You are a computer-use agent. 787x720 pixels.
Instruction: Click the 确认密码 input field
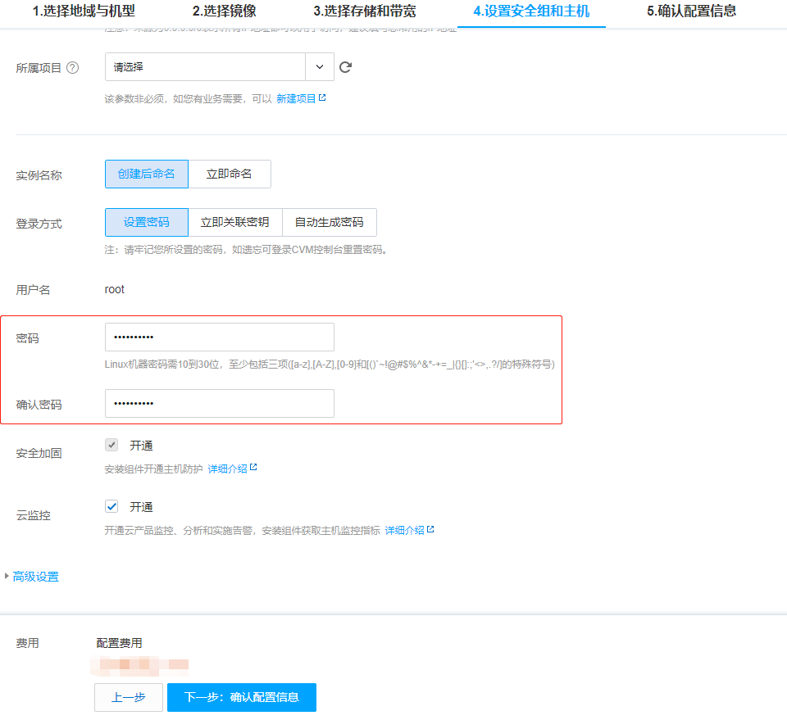click(220, 403)
